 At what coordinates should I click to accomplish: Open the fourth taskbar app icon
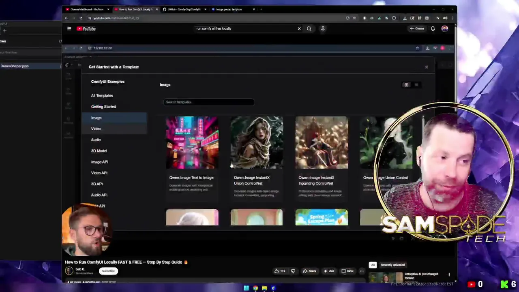273,288
